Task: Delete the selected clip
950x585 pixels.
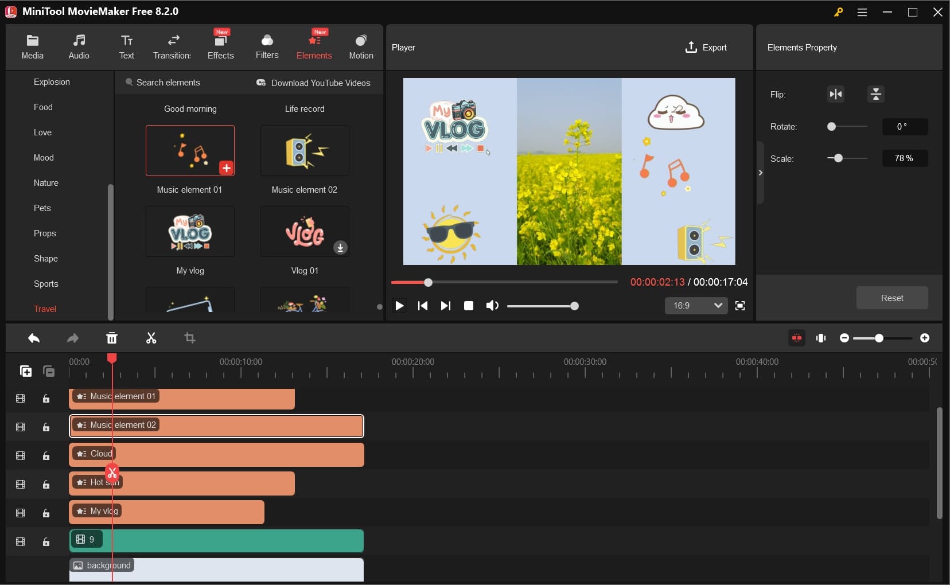Action: [x=112, y=338]
